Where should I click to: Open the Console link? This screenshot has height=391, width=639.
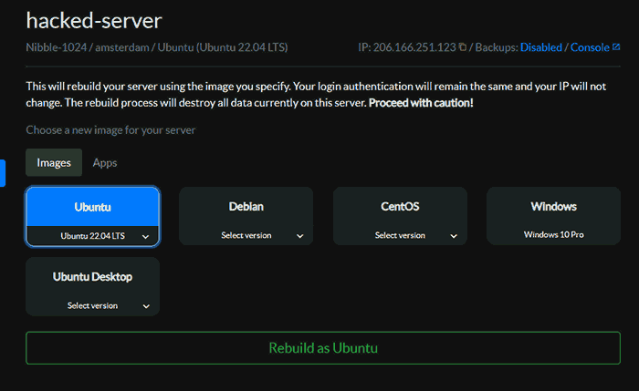click(x=590, y=47)
